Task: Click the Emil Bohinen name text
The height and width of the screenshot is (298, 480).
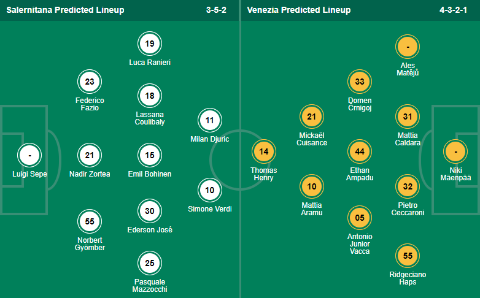Action: point(150,174)
